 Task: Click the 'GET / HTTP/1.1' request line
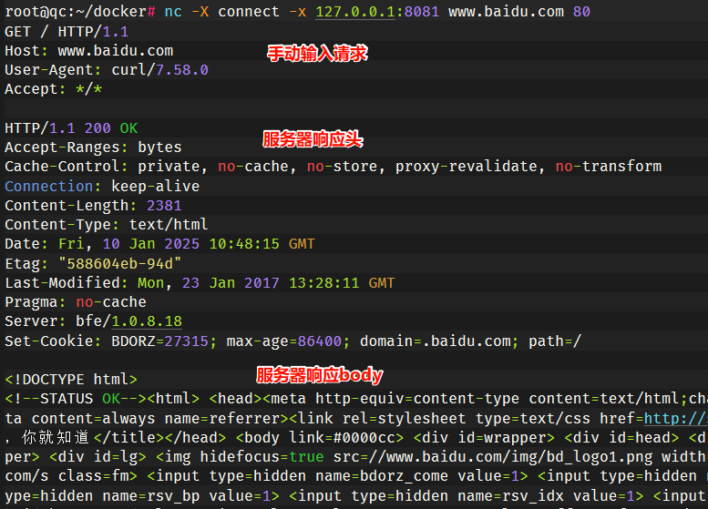tap(67, 32)
